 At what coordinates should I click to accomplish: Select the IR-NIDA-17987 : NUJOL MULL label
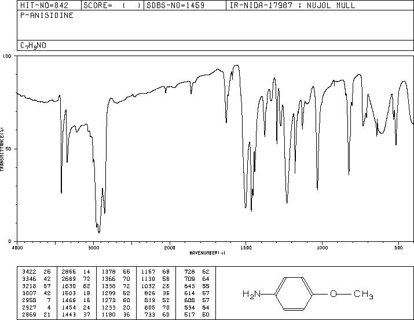292,5
